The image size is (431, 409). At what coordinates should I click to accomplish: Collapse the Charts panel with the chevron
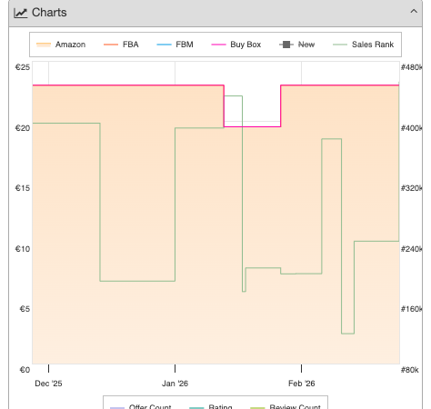(x=414, y=12)
